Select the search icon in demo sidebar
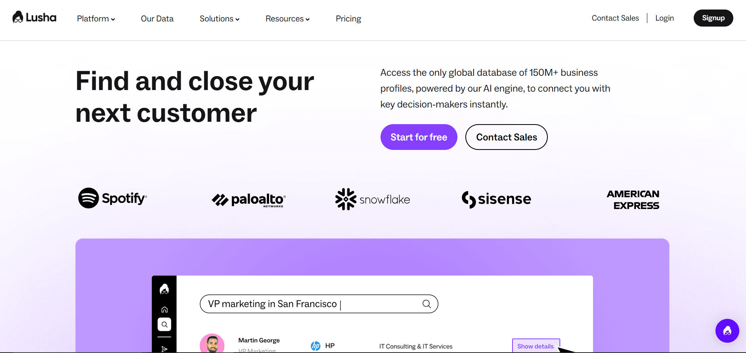 tap(164, 324)
